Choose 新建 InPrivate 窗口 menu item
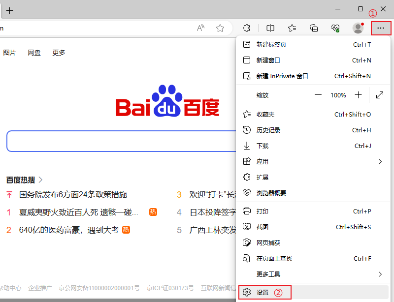Image resolution: width=394 pixels, height=302 pixels. (282, 76)
